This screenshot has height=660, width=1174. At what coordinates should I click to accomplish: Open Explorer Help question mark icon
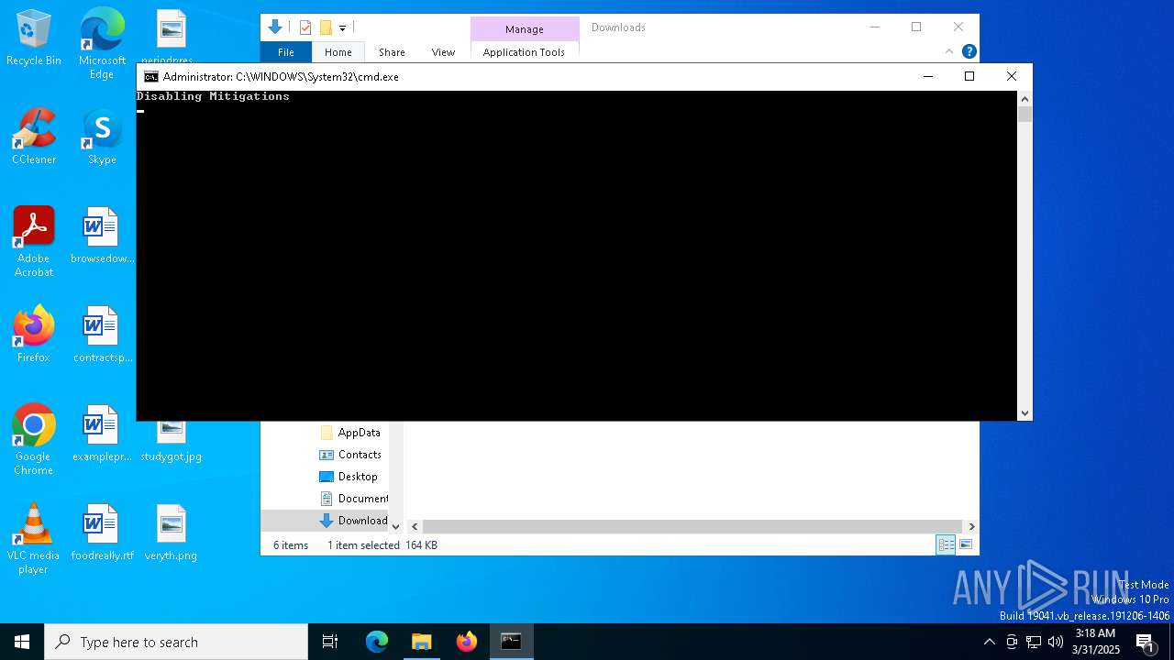(x=969, y=51)
